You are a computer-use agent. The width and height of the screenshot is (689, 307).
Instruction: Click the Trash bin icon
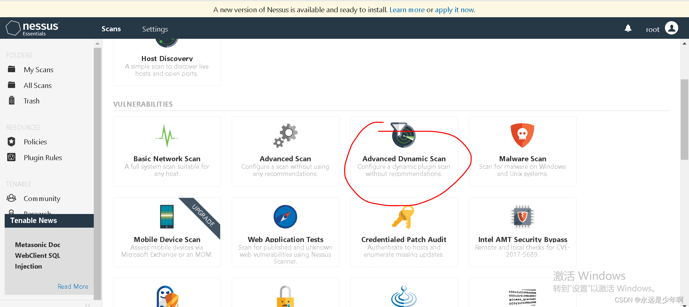point(11,101)
